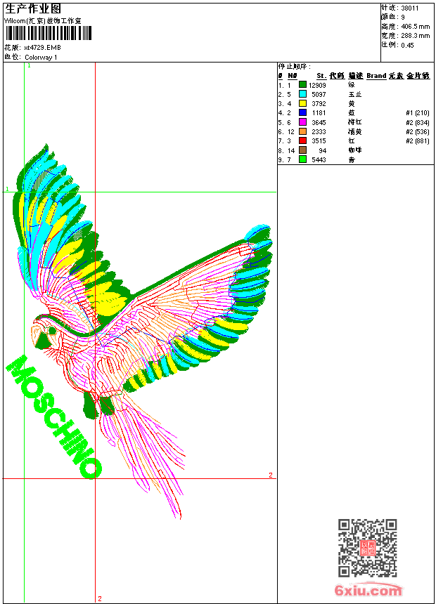Screen dimensions: 436x604
Task: Click the stitch count value 1181
Action: pos(319,113)
